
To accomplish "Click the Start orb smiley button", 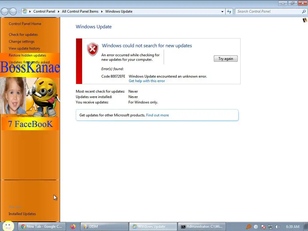I will tap(8, 226).
